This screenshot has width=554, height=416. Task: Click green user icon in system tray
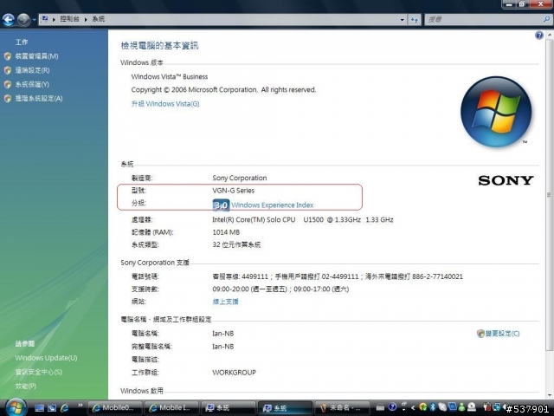pyautogui.click(x=461, y=407)
